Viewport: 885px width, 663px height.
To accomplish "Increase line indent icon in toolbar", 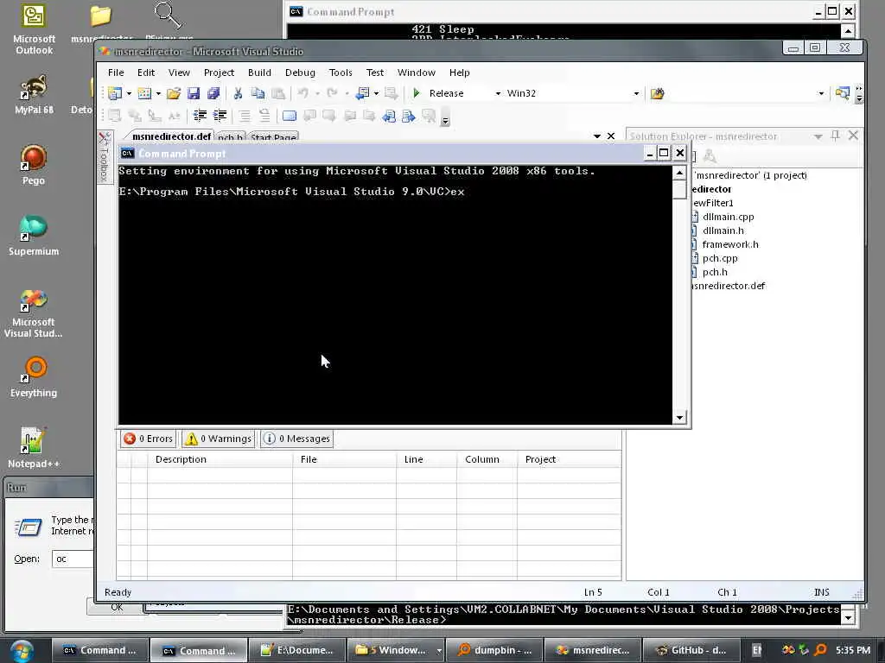I will point(220,117).
